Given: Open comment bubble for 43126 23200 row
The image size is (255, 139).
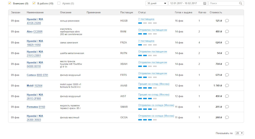Looking at the screenshot, I should tap(227, 21).
